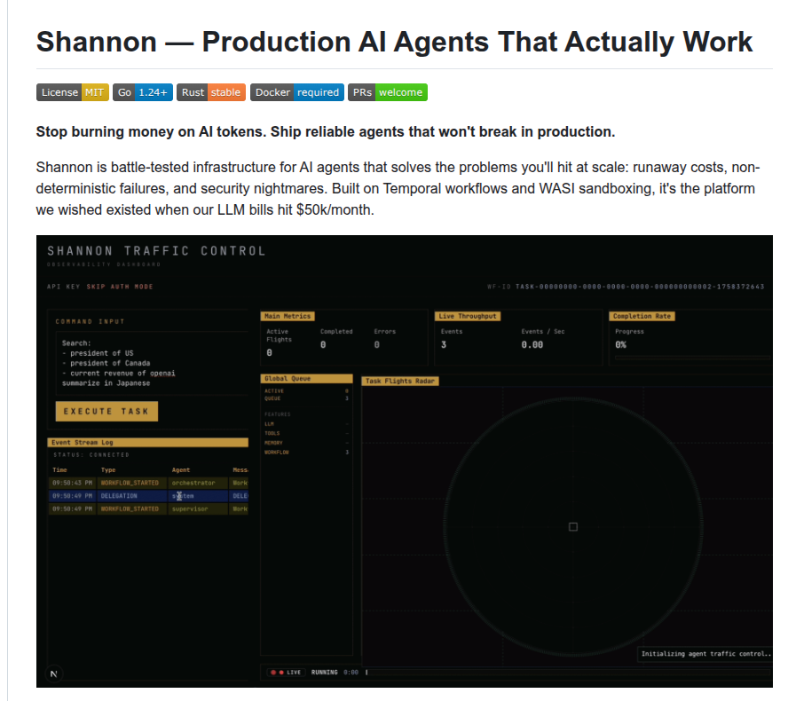The width and height of the screenshot is (788, 701).
Task: Open the License MIT badge
Action: pyautogui.click(x=73, y=92)
